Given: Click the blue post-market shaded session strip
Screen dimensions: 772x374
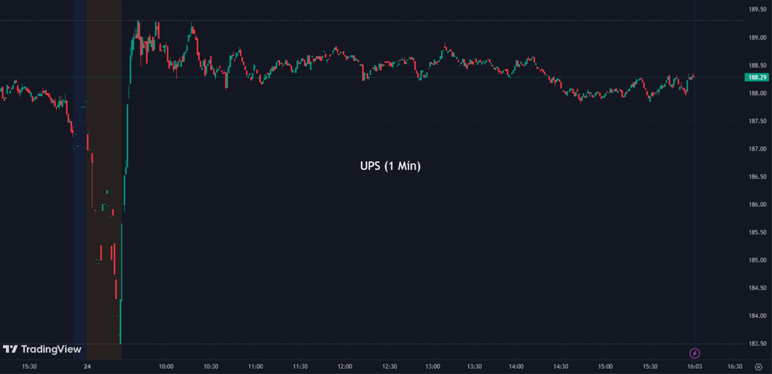Looking at the screenshot, I should pos(79,179).
